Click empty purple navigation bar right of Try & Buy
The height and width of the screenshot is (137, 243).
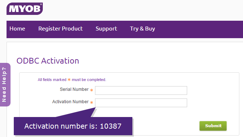coord(199,29)
